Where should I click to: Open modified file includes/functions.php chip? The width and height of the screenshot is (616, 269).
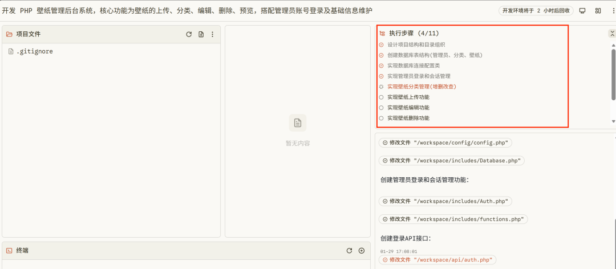pyautogui.click(x=453, y=219)
